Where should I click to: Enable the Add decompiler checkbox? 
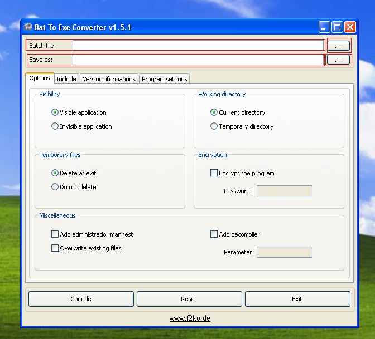[235, 234]
